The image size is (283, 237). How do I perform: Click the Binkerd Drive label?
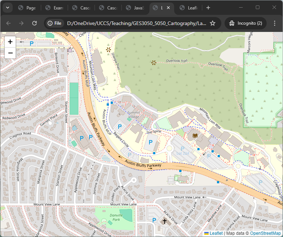pos(57,63)
